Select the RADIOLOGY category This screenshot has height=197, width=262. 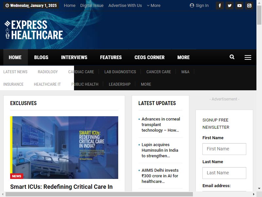(x=48, y=72)
